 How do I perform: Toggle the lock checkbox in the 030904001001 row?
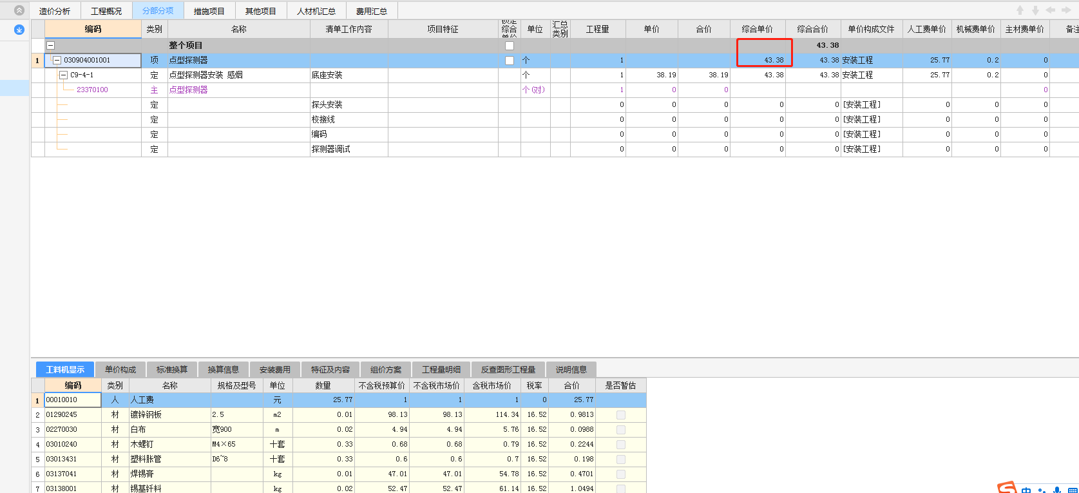[x=510, y=61]
